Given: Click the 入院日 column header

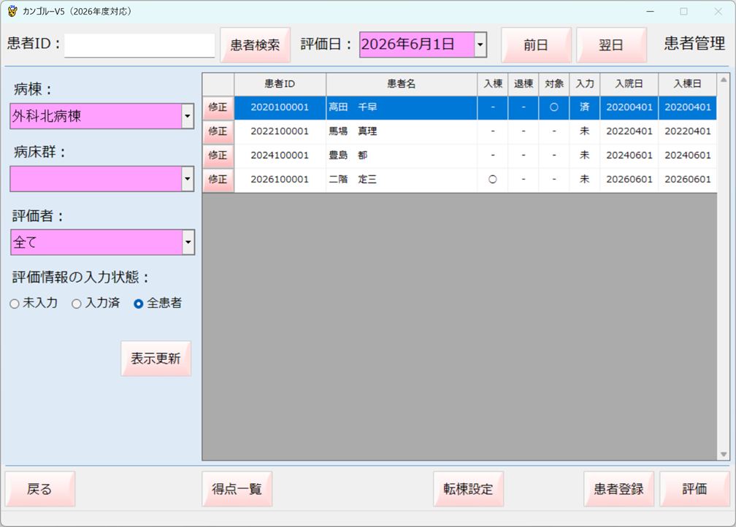Looking at the screenshot, I should pos(629,84).
